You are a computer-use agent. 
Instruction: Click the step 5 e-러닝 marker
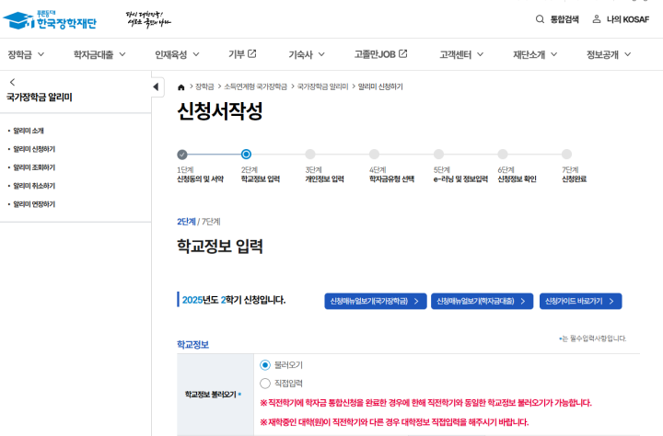439,155
